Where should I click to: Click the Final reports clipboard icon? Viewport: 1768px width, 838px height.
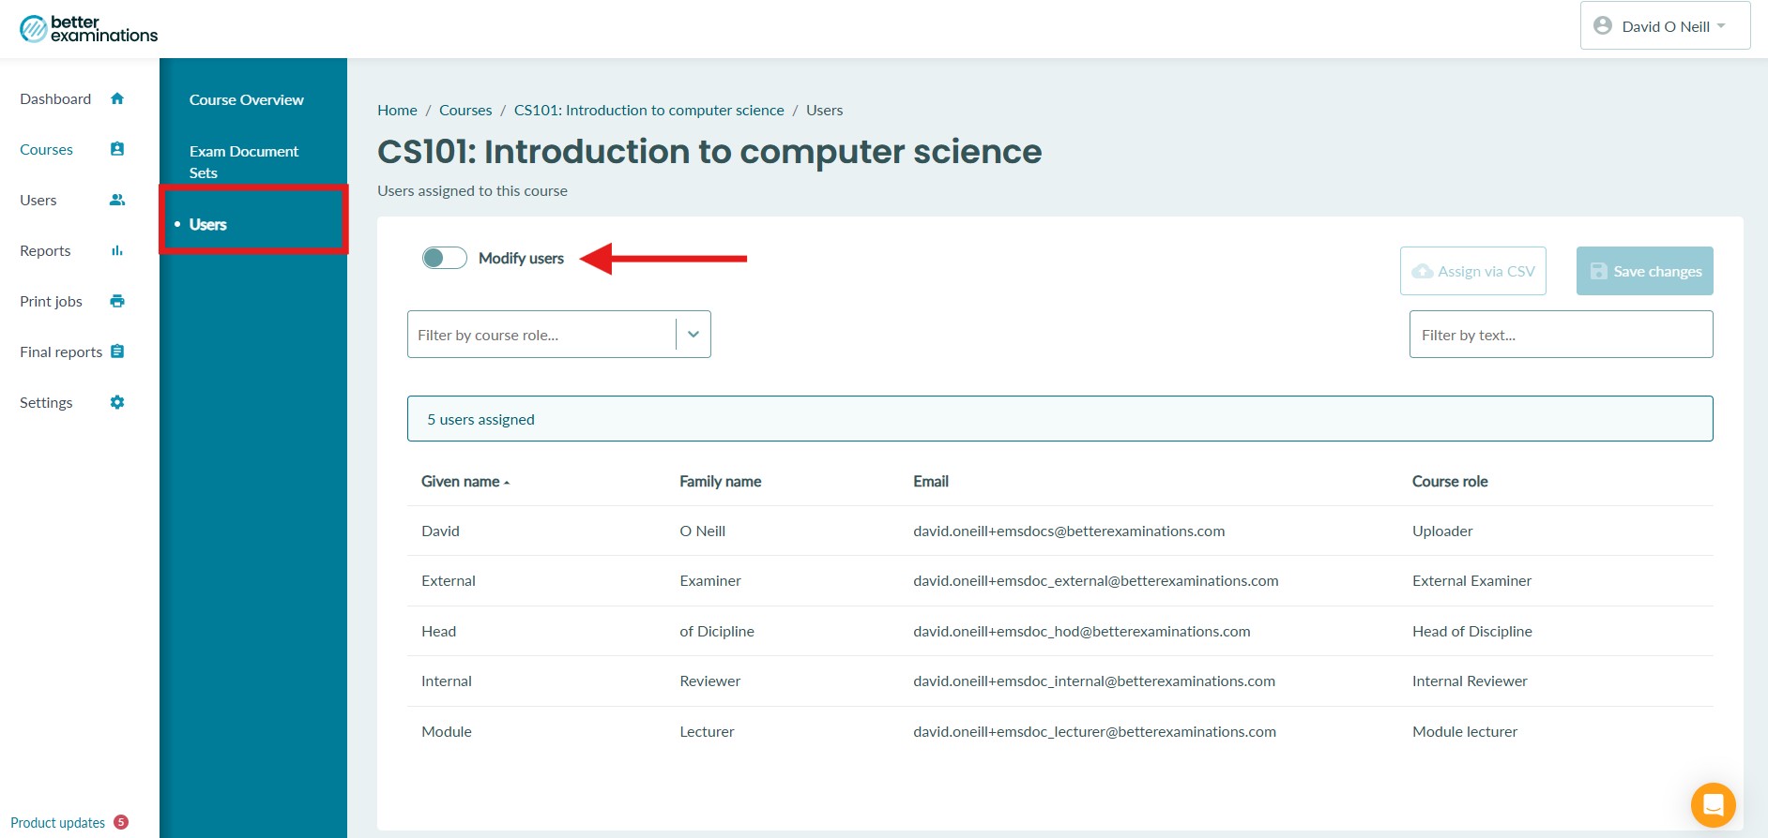tap(117, 352)
